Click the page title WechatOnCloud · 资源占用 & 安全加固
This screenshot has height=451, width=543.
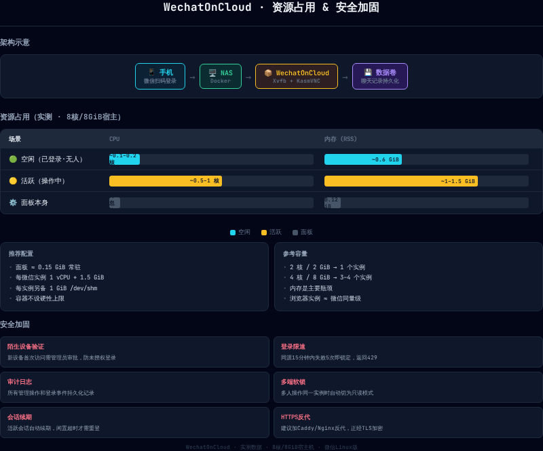click(x=271, y=7)
